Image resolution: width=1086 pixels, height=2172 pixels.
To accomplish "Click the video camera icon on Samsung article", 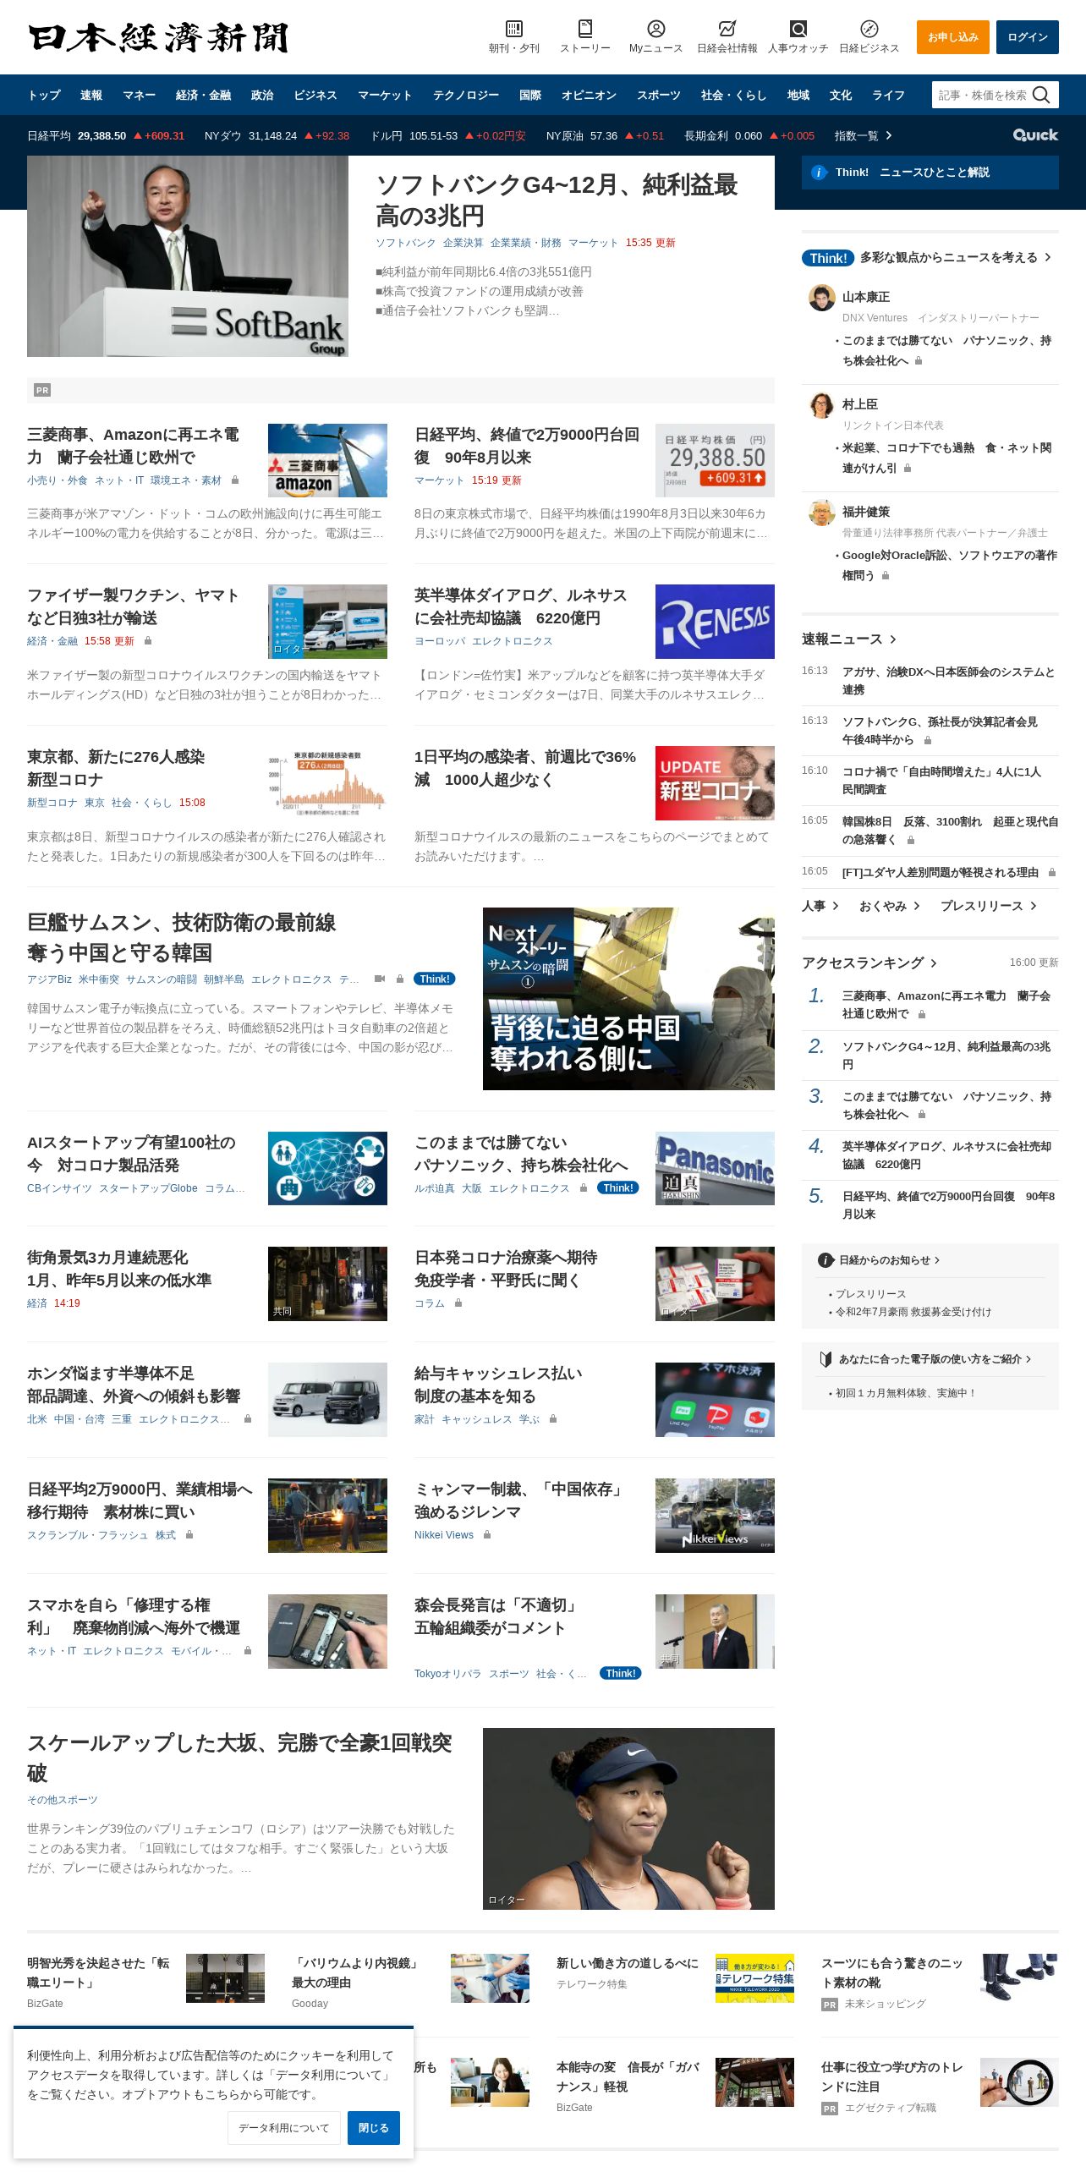I will click(x=380, y=979).
